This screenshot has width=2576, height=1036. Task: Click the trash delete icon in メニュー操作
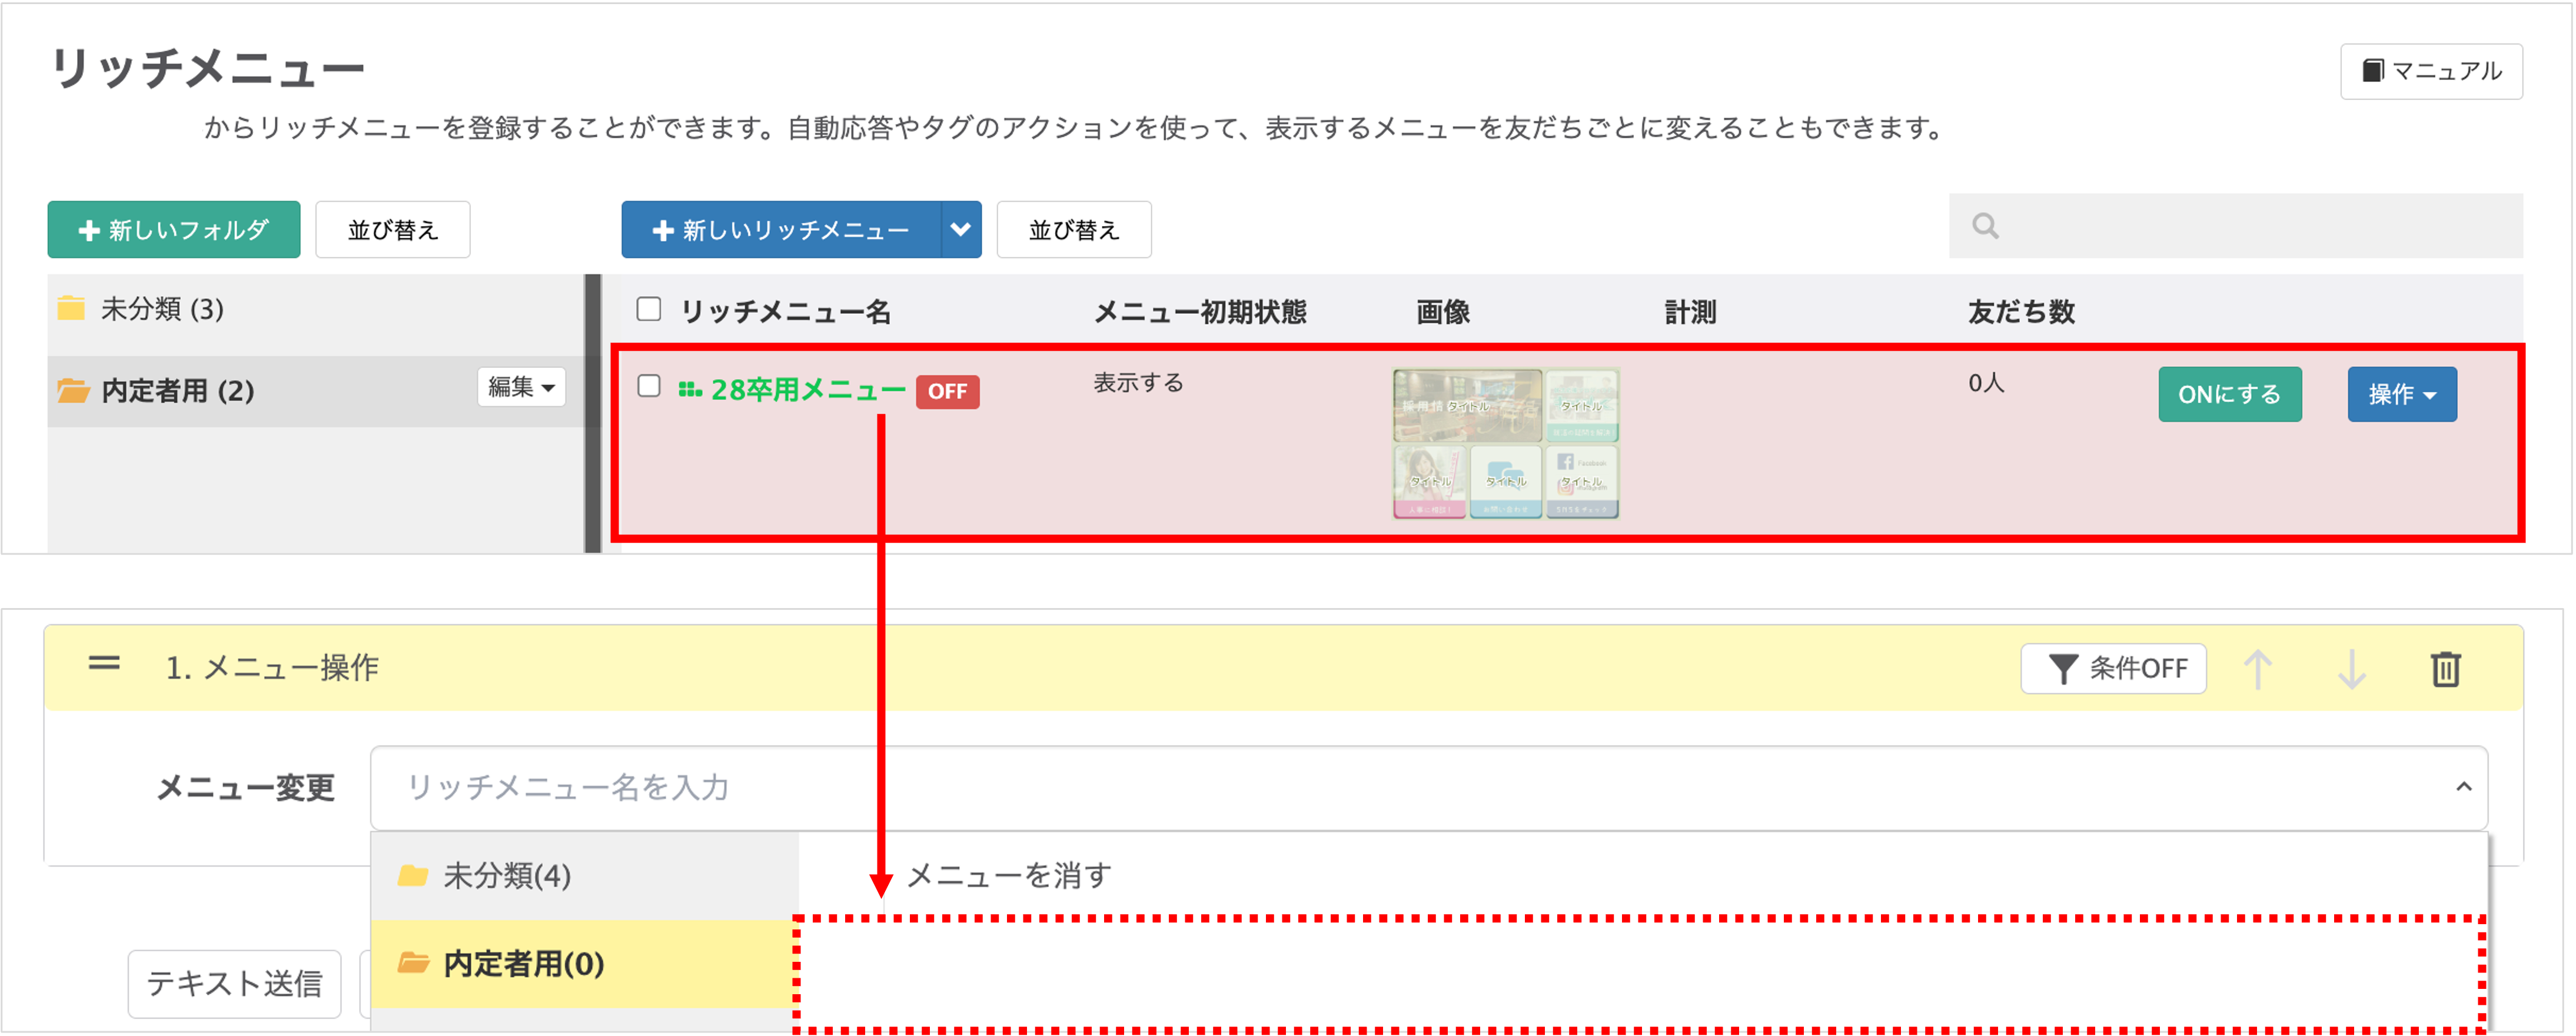coord(2445,668)
